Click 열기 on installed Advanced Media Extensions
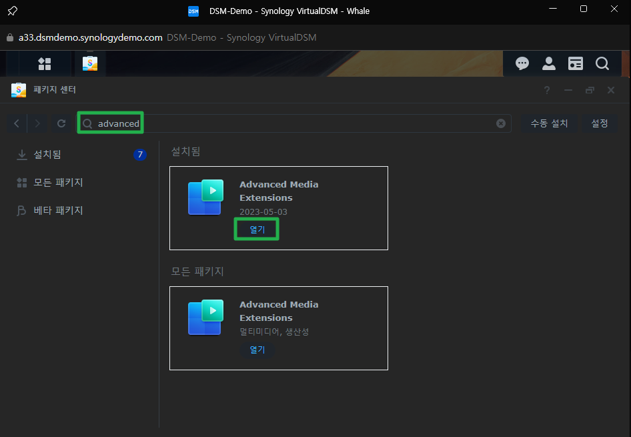This screenshot has width=631, height=437. 257,230
